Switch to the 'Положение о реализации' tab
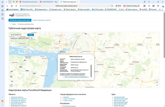 29,2
